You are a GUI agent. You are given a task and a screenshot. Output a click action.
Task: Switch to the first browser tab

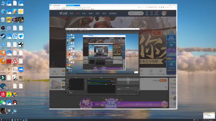[x=59, y=5]
